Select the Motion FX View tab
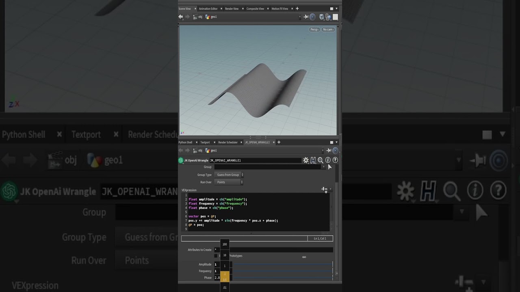This screenshot has height=292, width=520. pos(280,9)
